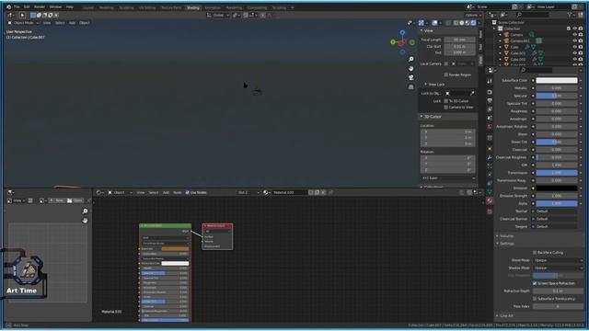Open the Output properties tab
Image resolution: width=589 pixels, height=331 pixels.
(490, 101)
